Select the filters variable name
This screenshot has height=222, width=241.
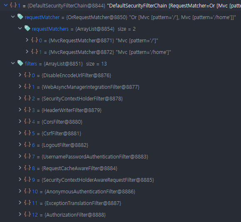coord(31,64)
